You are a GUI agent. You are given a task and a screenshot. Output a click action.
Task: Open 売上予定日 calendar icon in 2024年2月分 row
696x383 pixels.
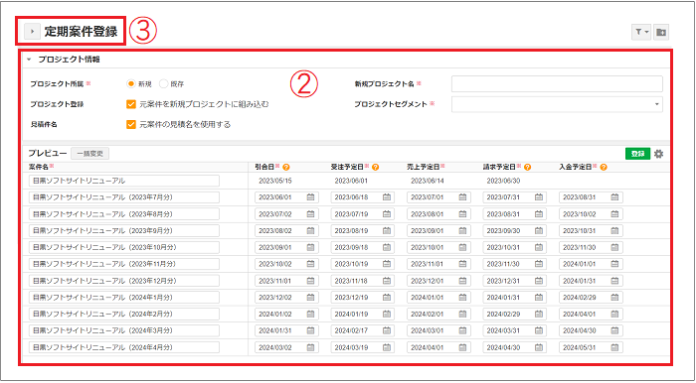click(462, 314)
